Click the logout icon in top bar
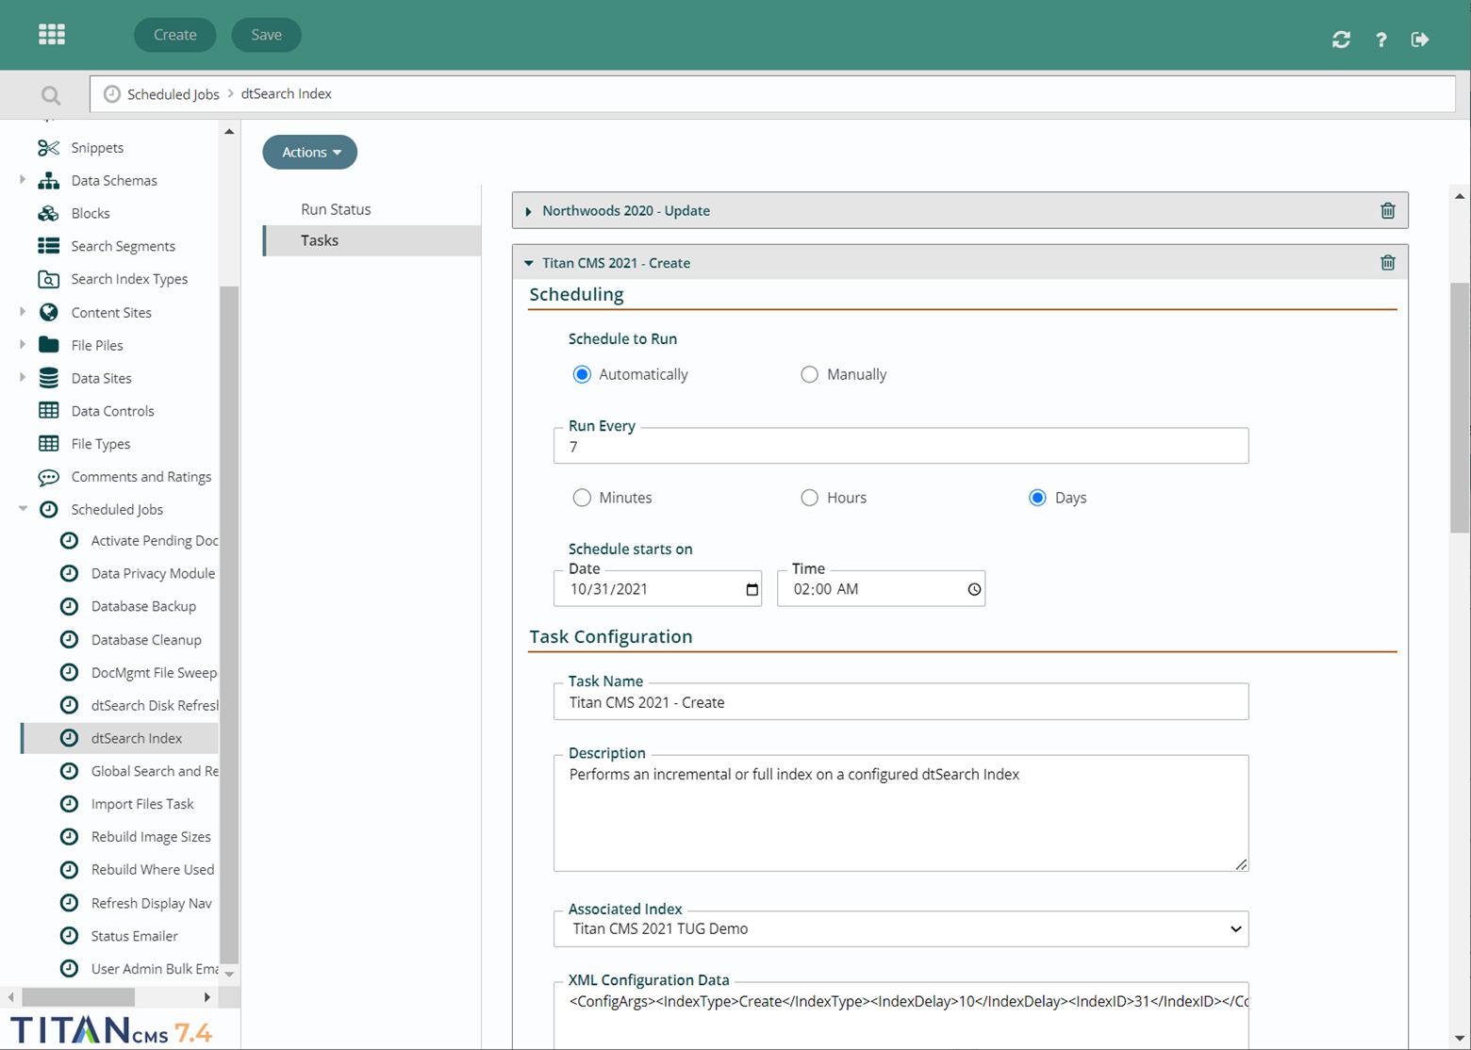 pyautogui.click(x=1420, y=40)
